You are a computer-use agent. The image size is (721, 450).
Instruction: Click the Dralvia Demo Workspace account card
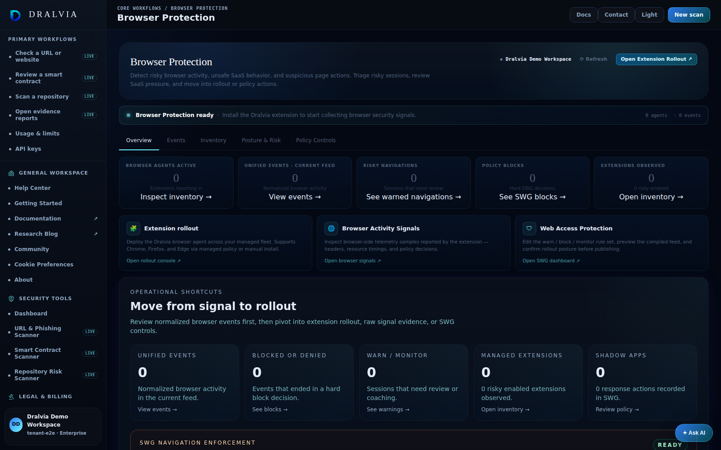point(53,426)
